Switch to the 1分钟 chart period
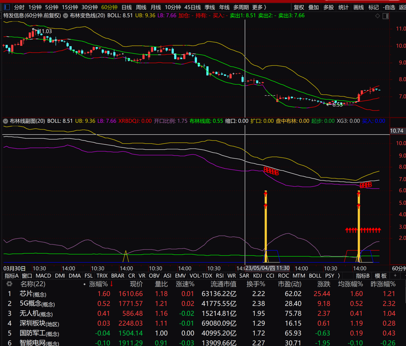406x346 pixels. click(35, 7)
